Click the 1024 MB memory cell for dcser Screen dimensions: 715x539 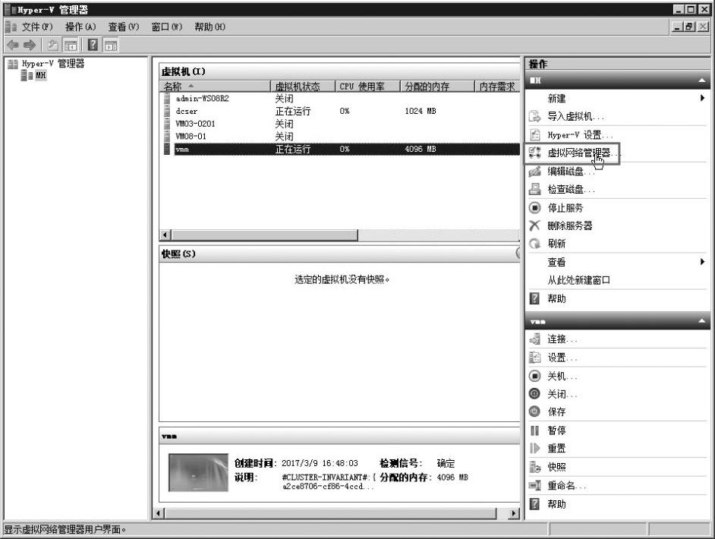coord(420,111)
